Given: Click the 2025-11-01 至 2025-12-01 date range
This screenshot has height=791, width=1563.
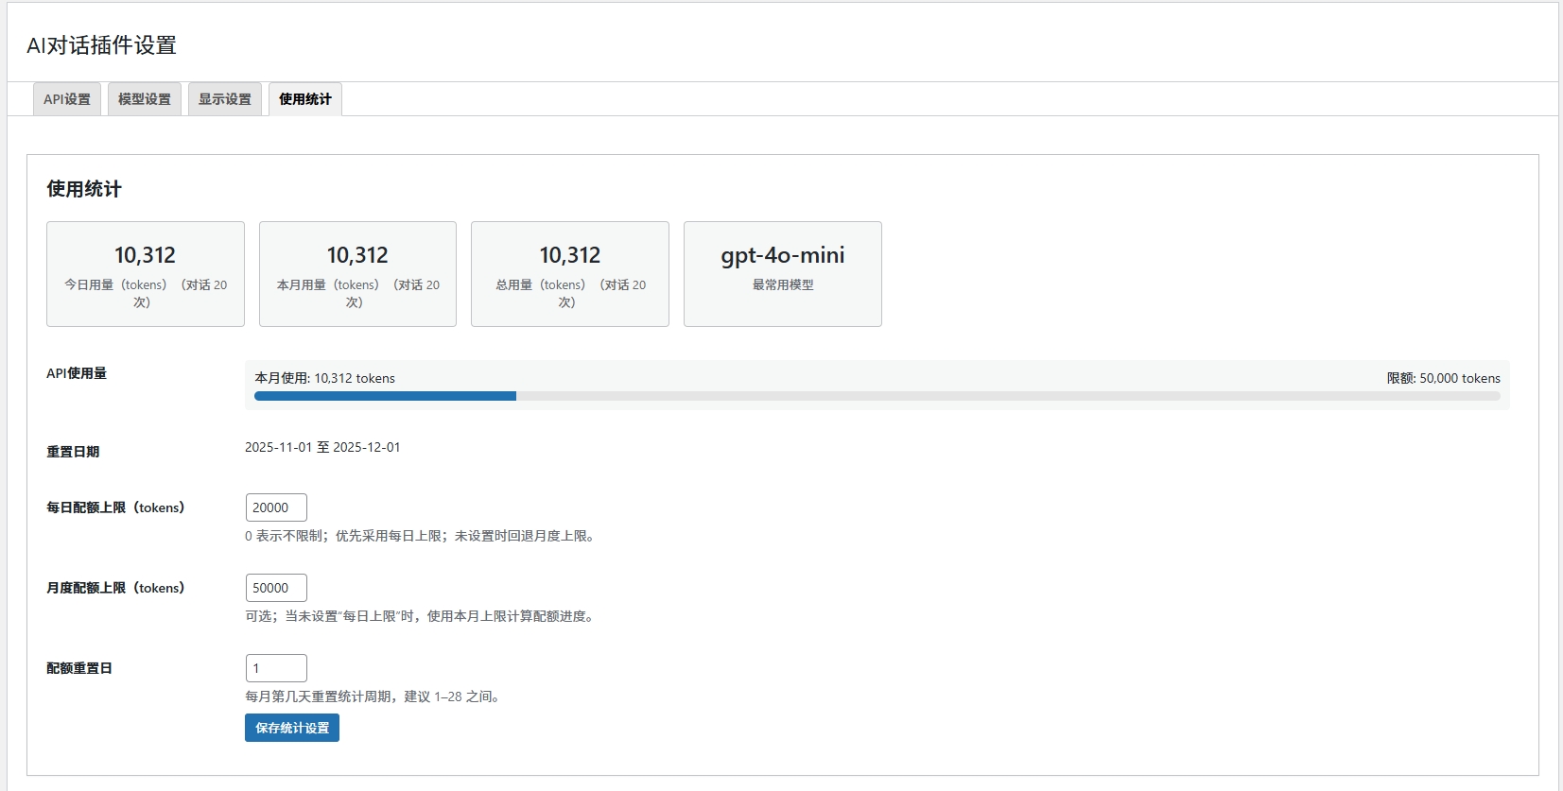Looking at the screenshot, I should [322, 447].
